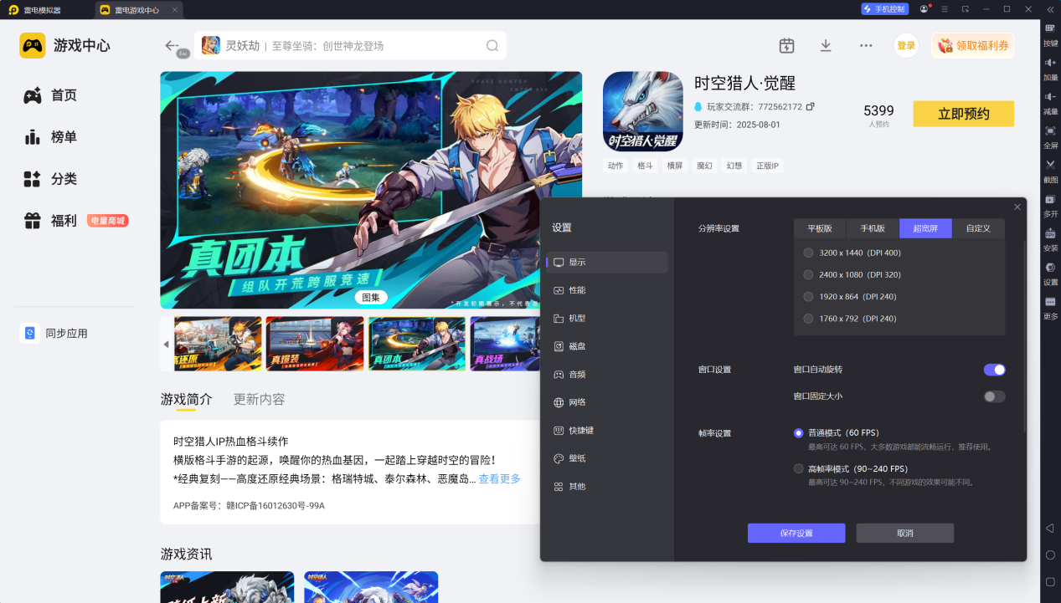Open 网络 settings category

(x=607, y=402)
